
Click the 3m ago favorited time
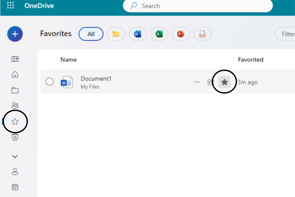coord(247,82)
